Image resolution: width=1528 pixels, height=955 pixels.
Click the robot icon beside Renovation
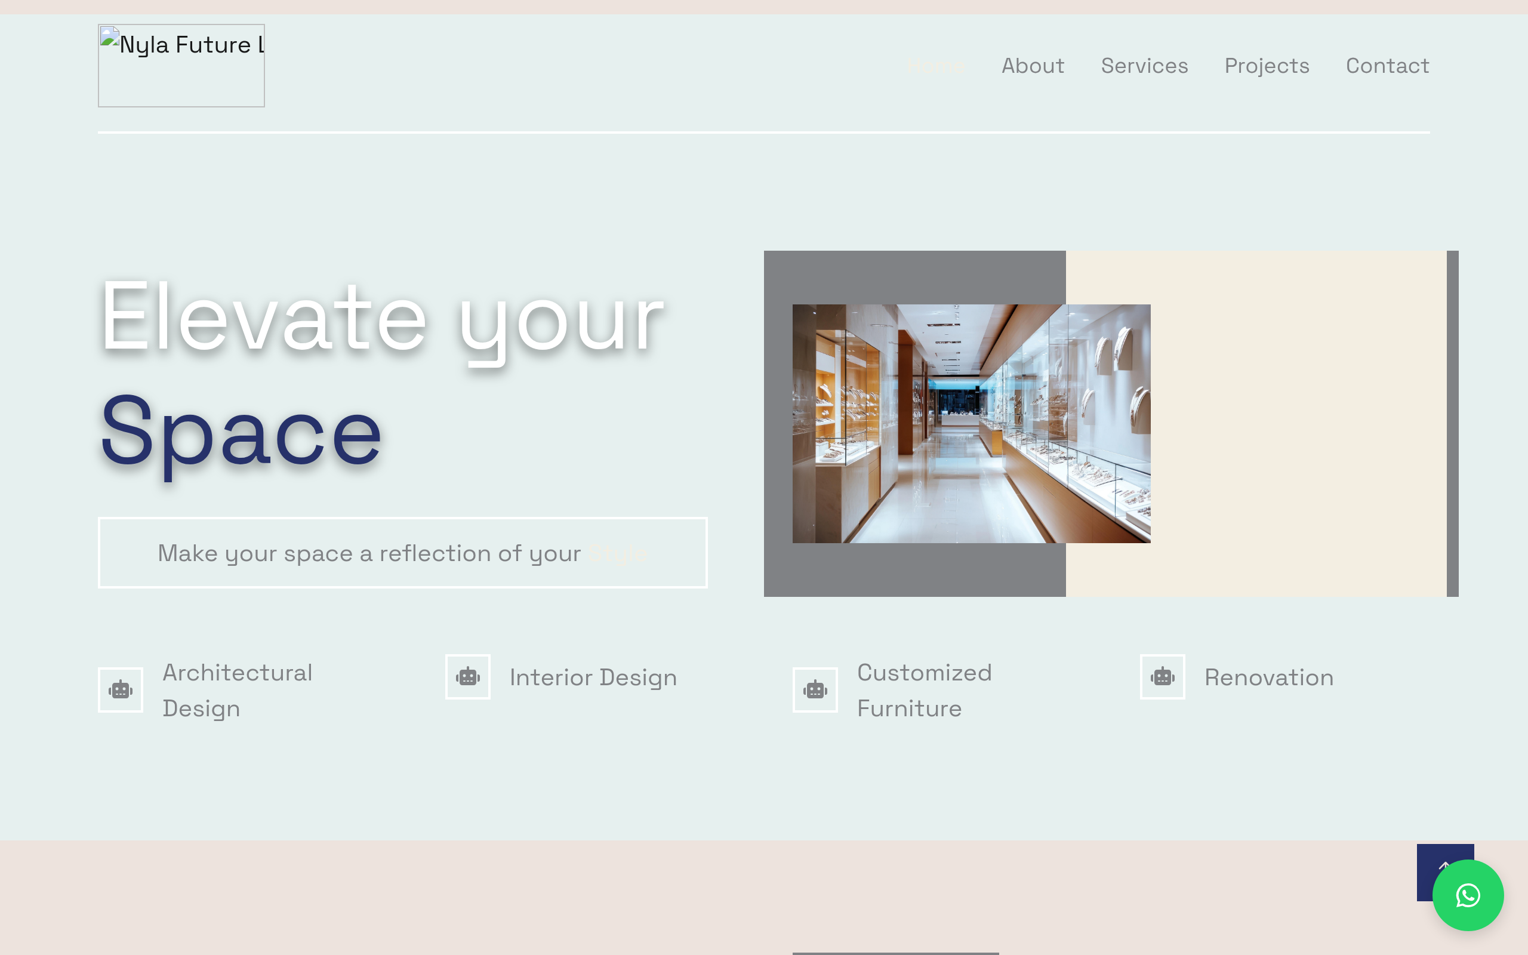click(x=1163, y=677)
